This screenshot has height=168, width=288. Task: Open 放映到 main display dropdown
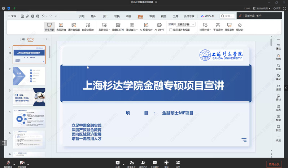[186, 24]
